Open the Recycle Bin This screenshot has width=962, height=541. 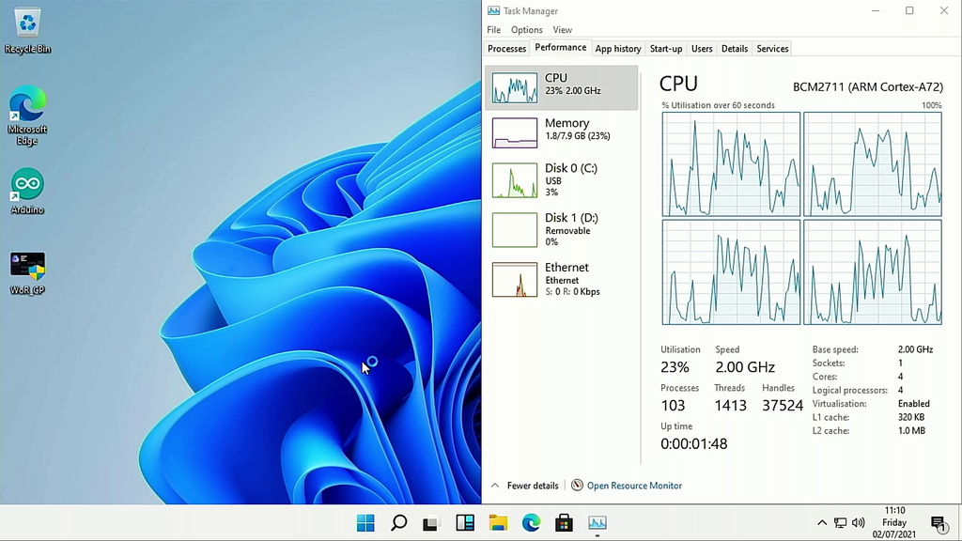tap(26, 23)
